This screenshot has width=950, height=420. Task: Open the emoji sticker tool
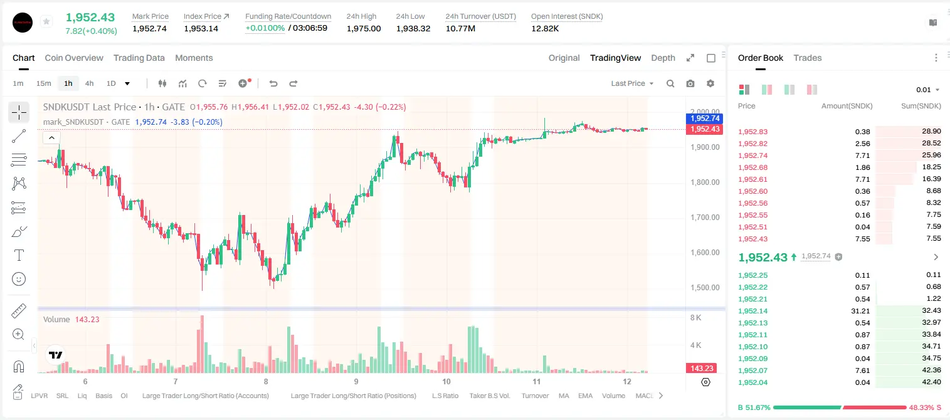coord(19,279)
